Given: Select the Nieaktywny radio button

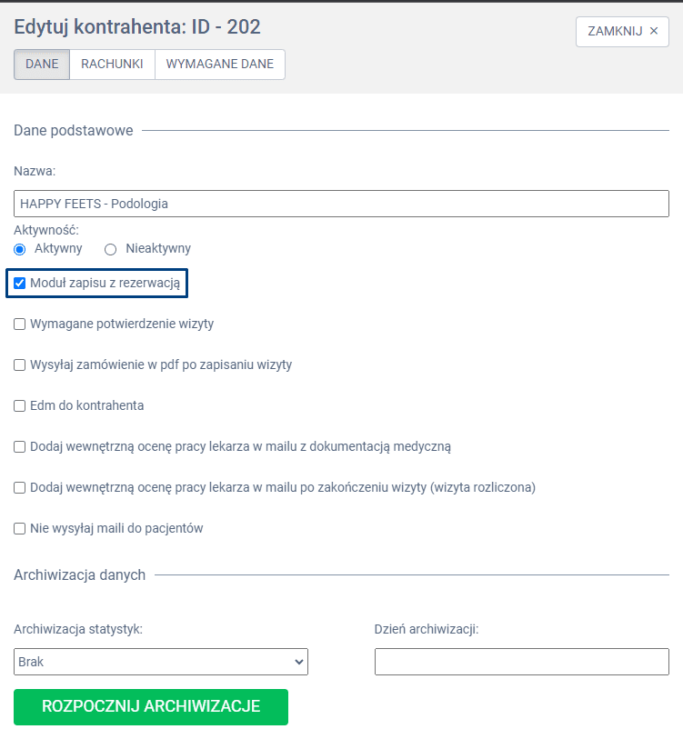Looking at the screenshot, I should (111, 249).
